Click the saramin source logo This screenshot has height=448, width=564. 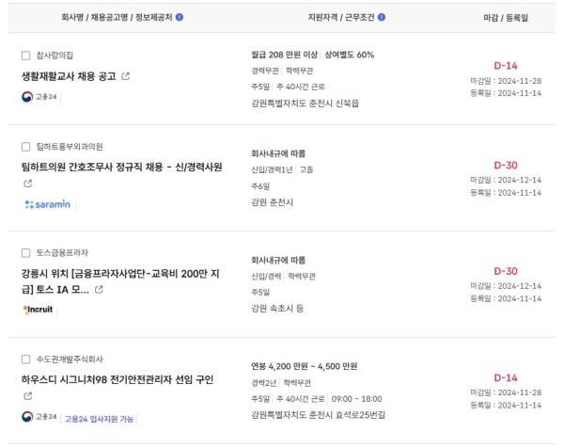click(x=48, y=204)
